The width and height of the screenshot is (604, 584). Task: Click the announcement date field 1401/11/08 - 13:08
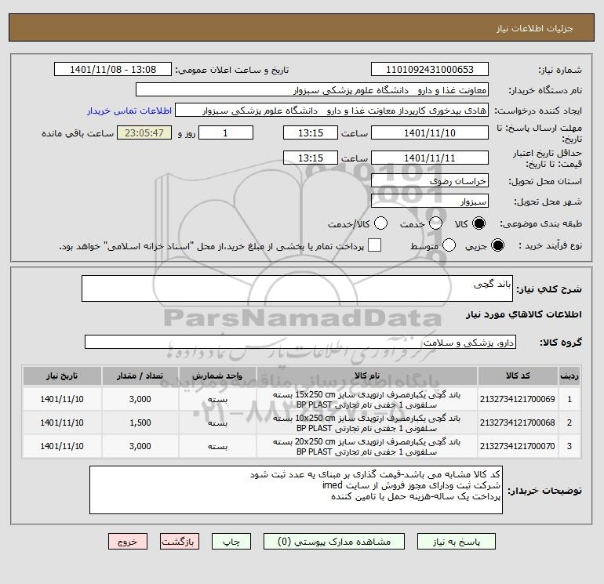tap(113, 69)
